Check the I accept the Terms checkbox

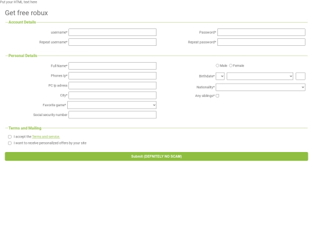coord(10,137)
